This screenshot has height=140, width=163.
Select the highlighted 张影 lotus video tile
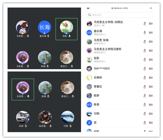click(67, 29)
